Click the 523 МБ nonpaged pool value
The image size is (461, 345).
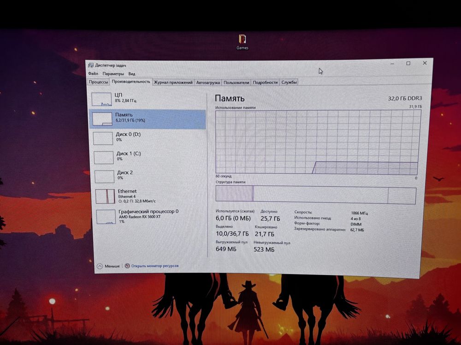(x=264, y=249)
